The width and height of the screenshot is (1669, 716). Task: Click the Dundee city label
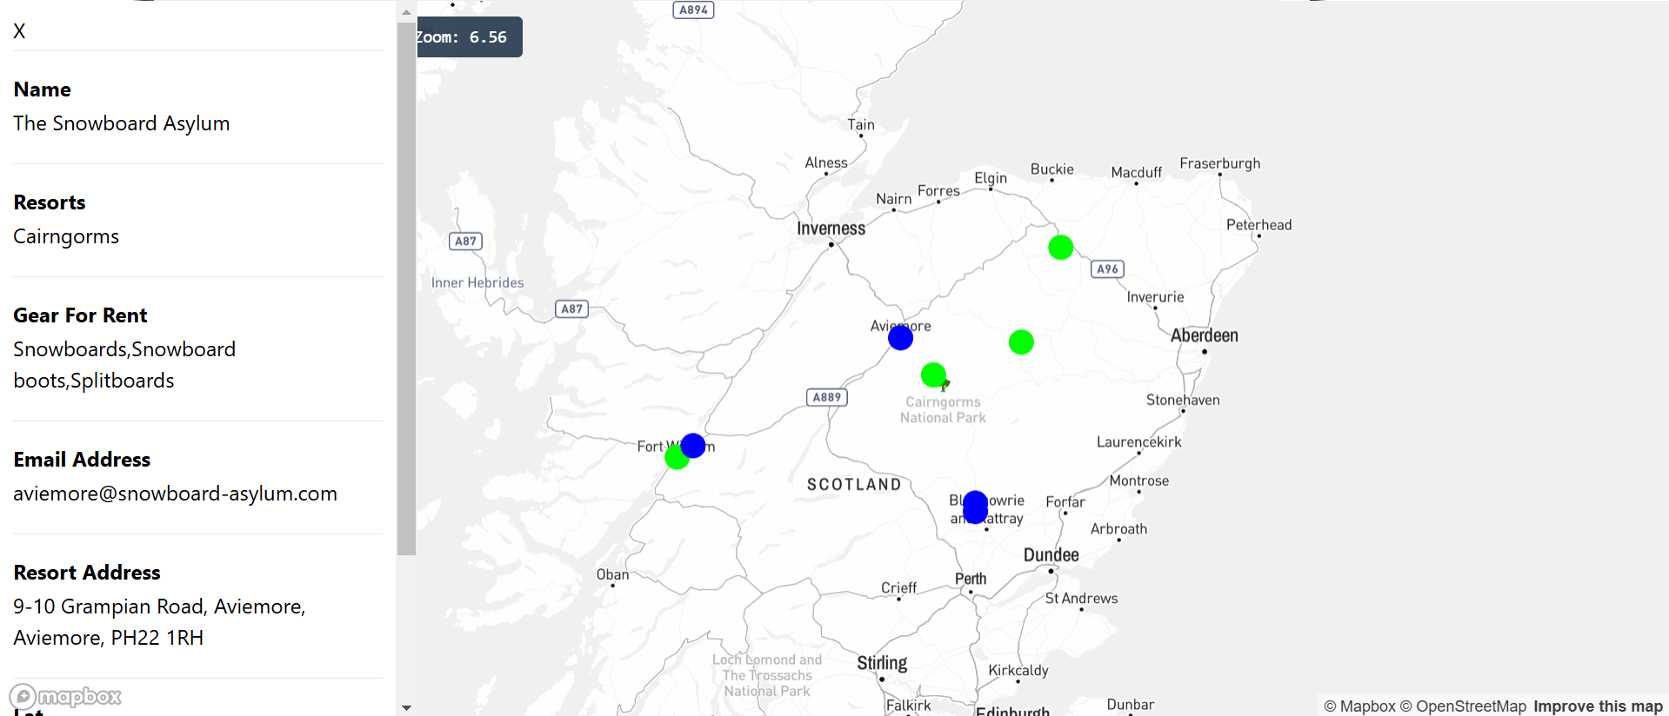[x=1051, y=555]
